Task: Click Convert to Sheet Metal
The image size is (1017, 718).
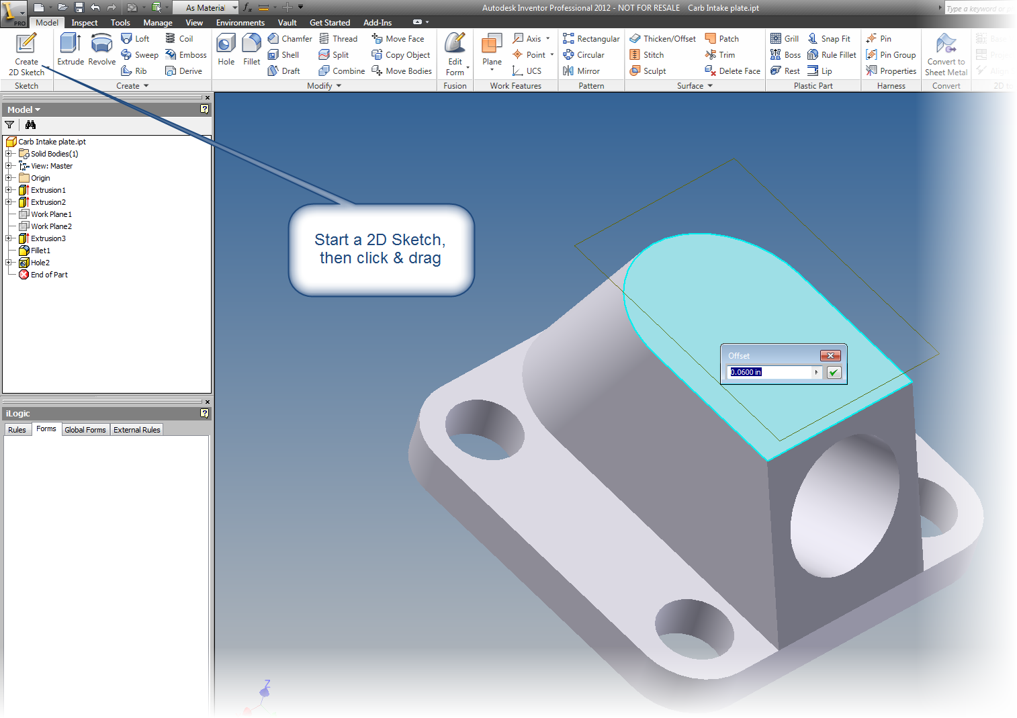Action: pyautogui.click(x=946, y=54)
